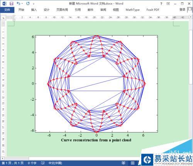
Task: Switch to the 插入 (Insert) tab
Action: point(34,10)
